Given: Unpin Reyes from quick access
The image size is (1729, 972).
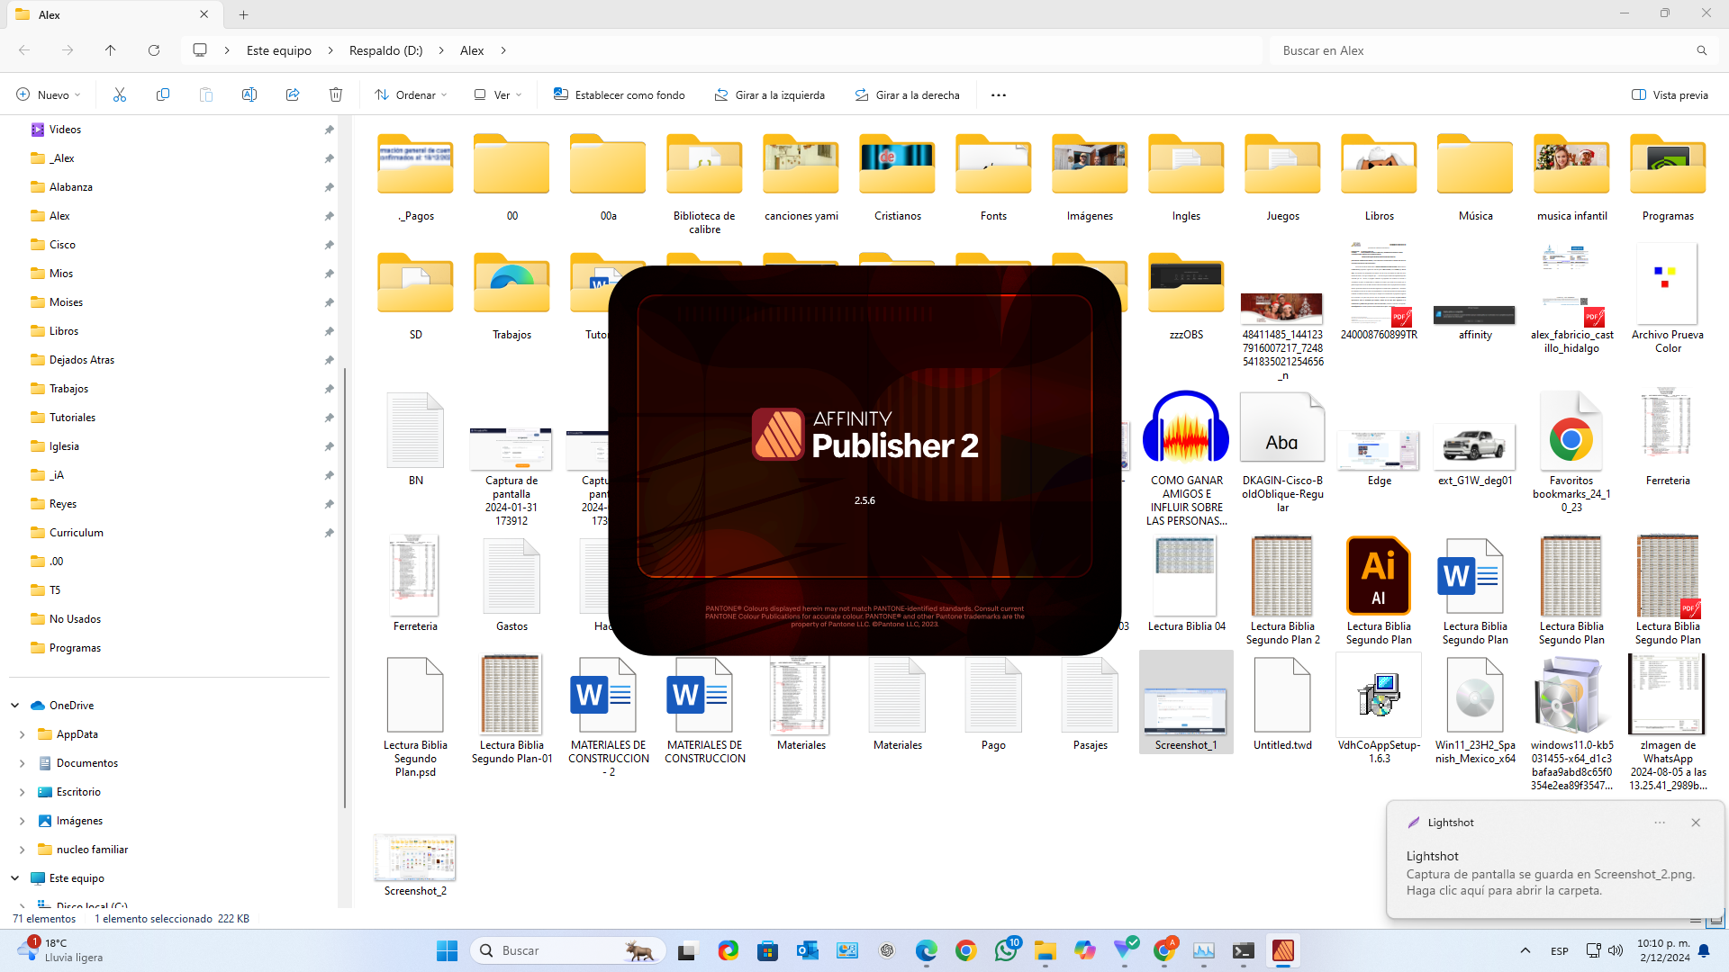Looking at the screenshot, I should click(x=329, y=504).
